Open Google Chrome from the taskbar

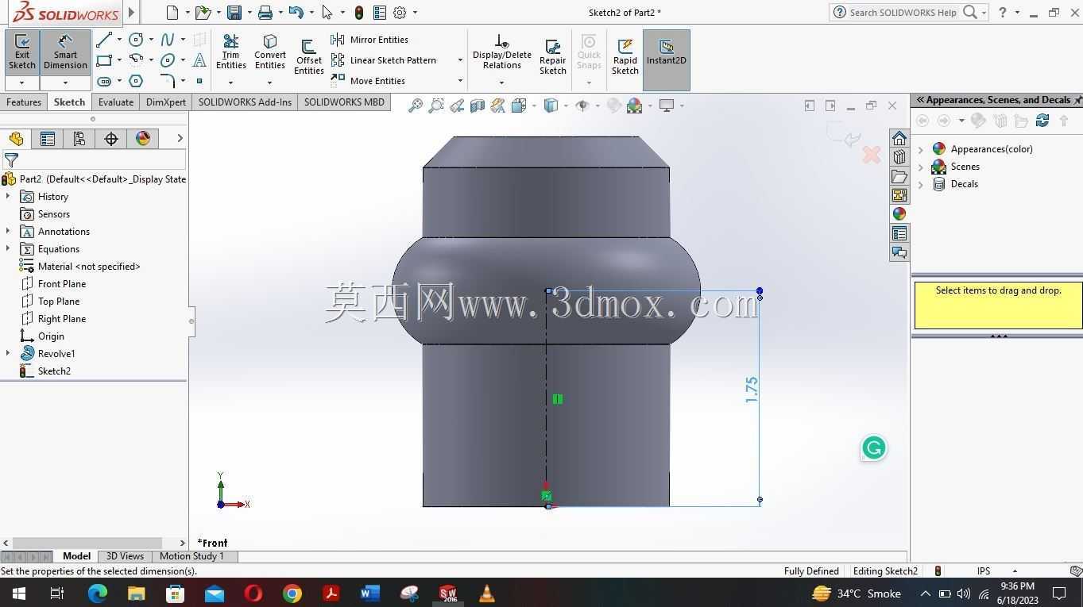[x=292, y=594]
